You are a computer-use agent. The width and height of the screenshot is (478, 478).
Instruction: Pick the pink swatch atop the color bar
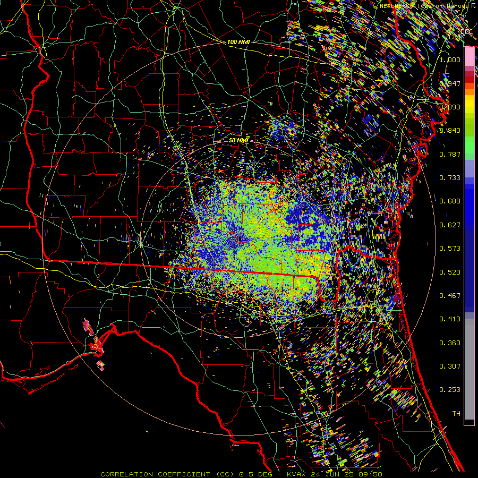pos(469,57)
